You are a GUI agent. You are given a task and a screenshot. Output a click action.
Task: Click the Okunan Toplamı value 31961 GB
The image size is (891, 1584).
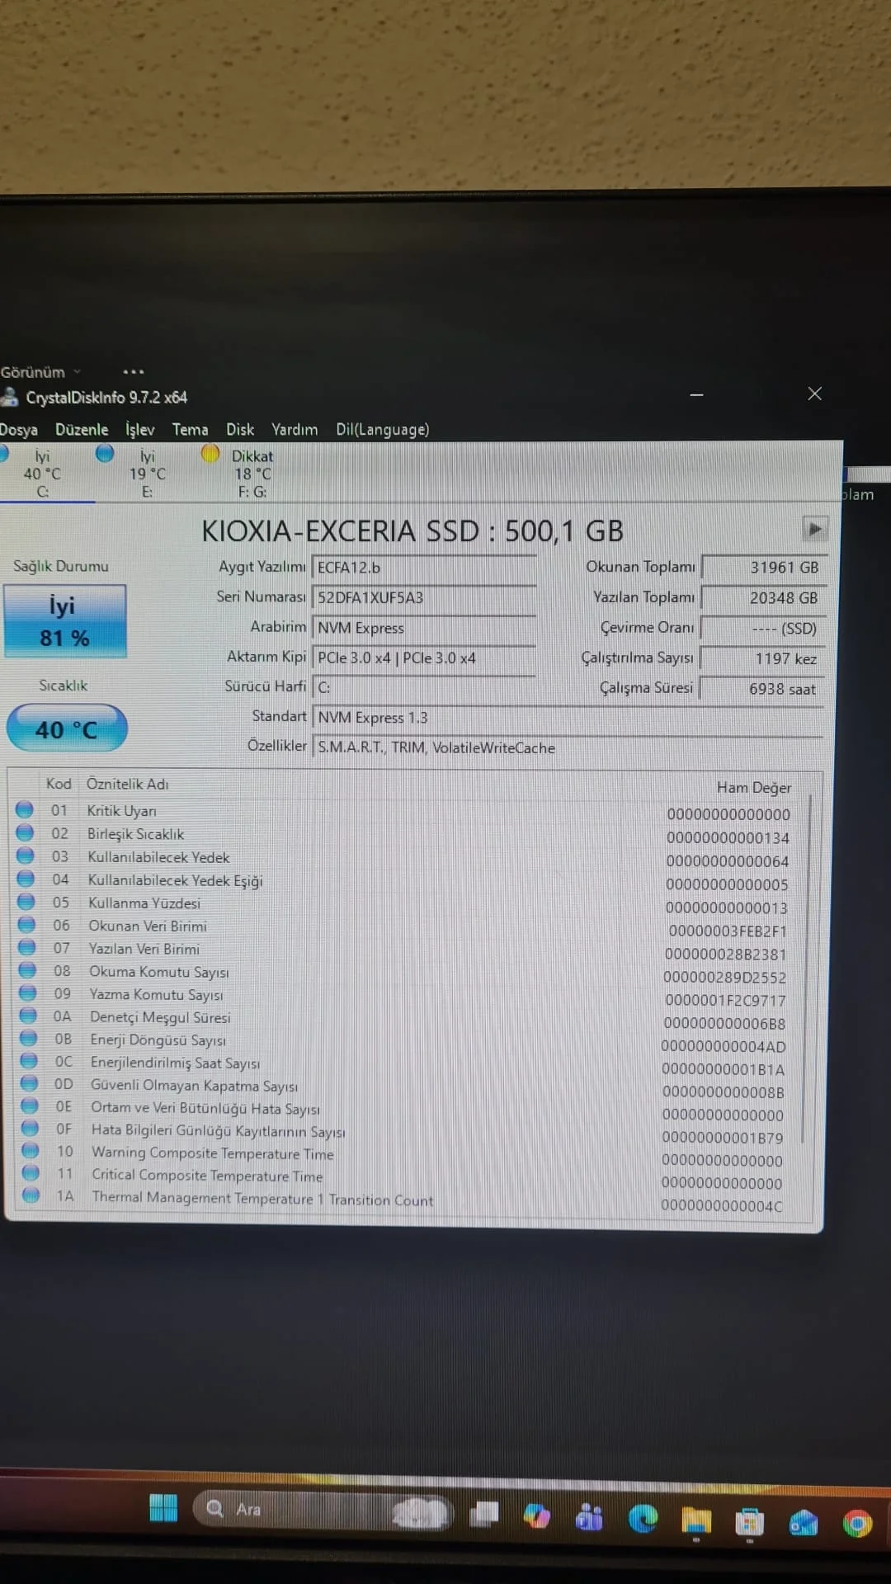point(763,568)
